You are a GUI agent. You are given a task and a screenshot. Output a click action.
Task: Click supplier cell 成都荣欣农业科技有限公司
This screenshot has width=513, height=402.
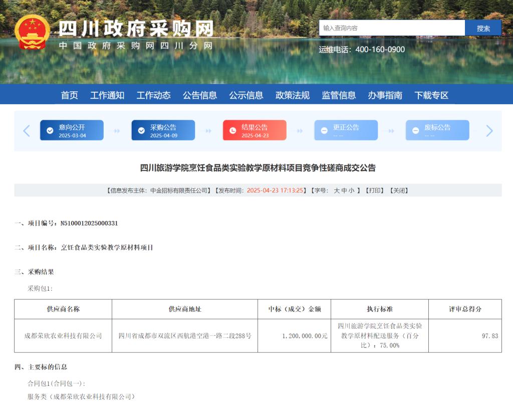pos(63,336)
